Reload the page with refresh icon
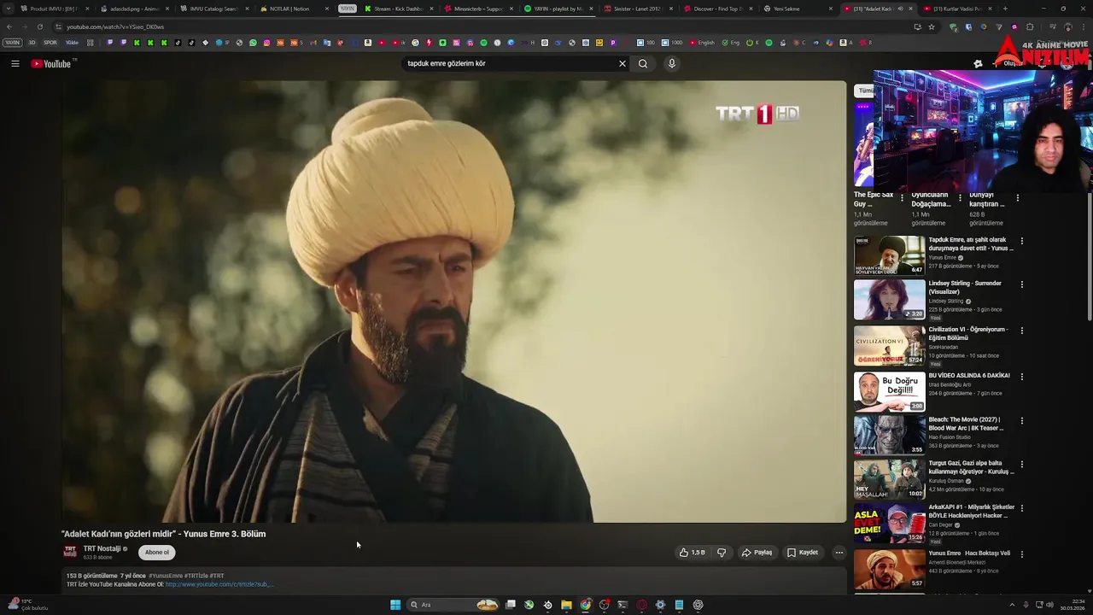The width and height of the screenshot is (1093, 615). click(39, 26)
